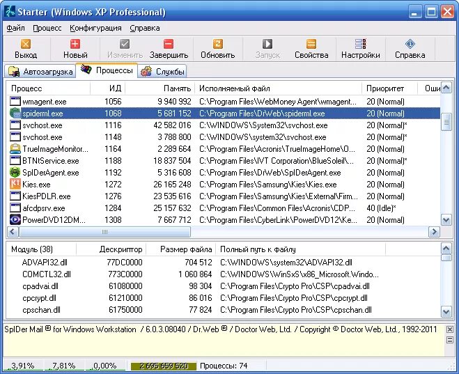Switch to the Автозагрузка tab

(x=40, y=72)
